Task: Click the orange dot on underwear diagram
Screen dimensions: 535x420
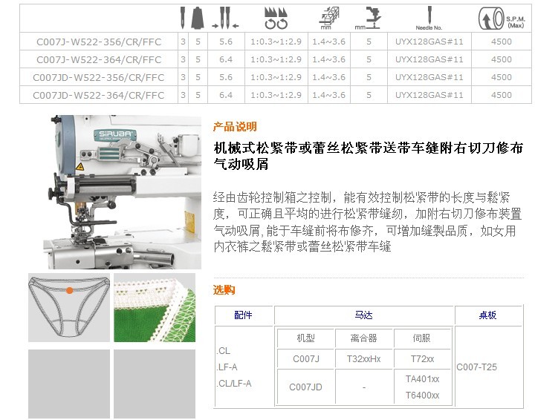Action: click(69, 289)
